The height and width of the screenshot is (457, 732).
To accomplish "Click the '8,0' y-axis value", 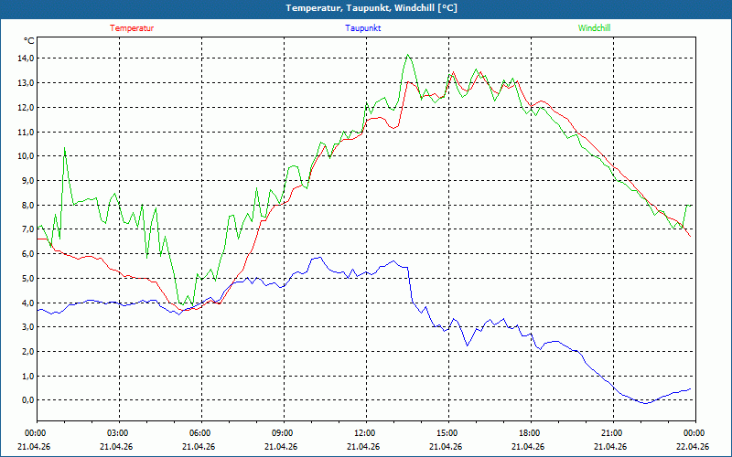I will coord(27,205).
